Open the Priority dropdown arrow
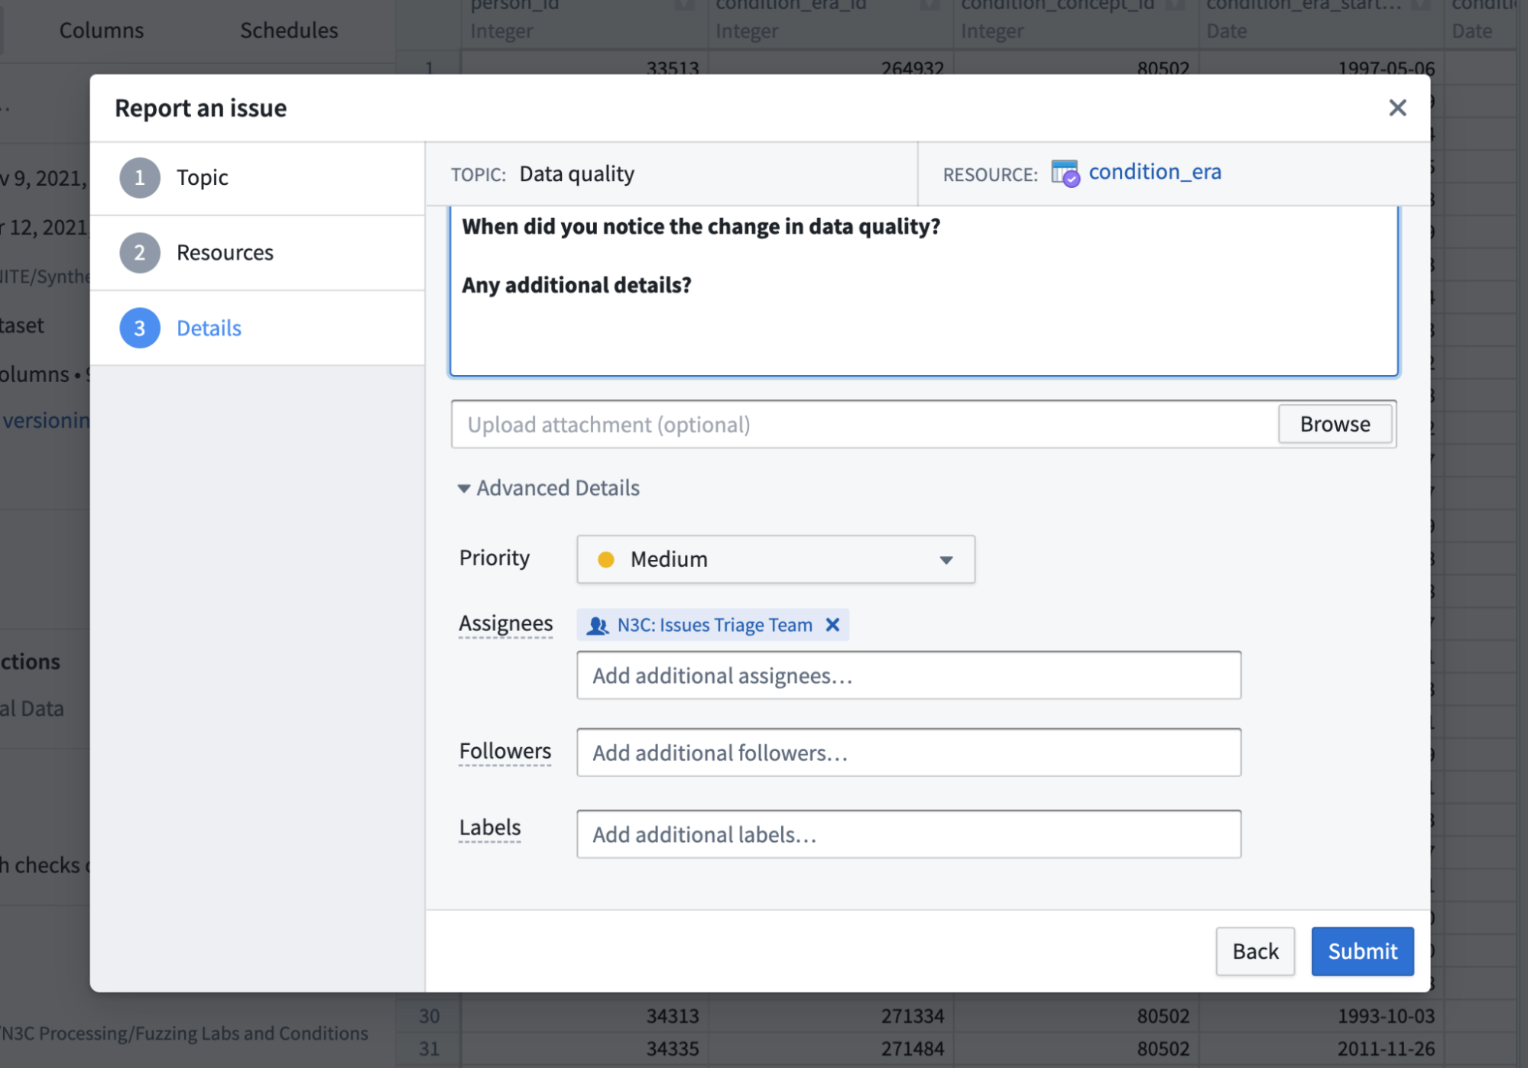The image size is (1528, 1068). click(946, 560)
